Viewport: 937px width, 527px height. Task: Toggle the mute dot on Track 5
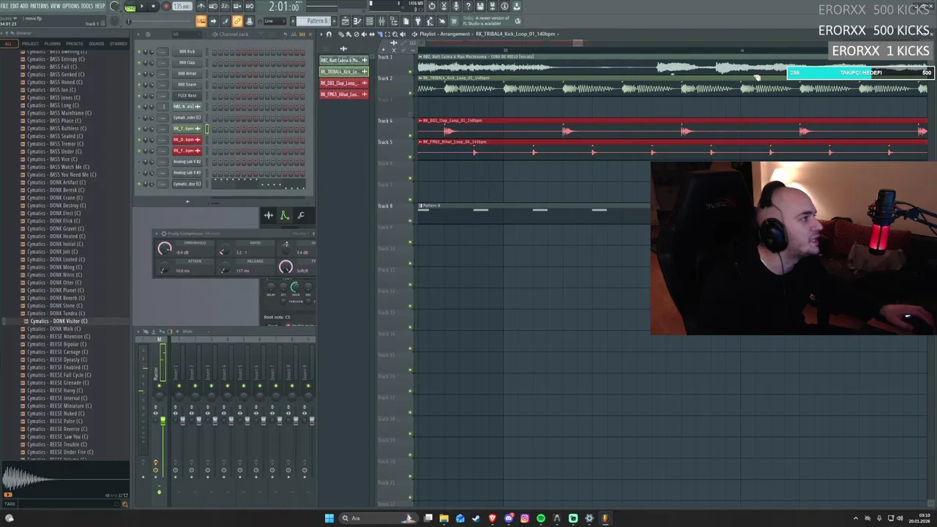(x=410, y=157)
